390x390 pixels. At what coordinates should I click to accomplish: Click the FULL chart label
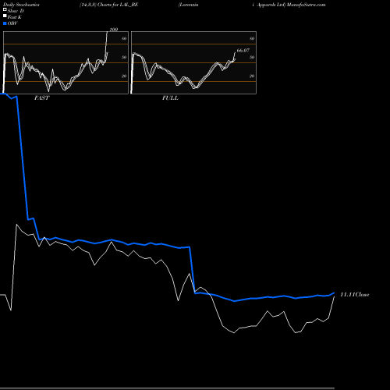click(170, 97)
